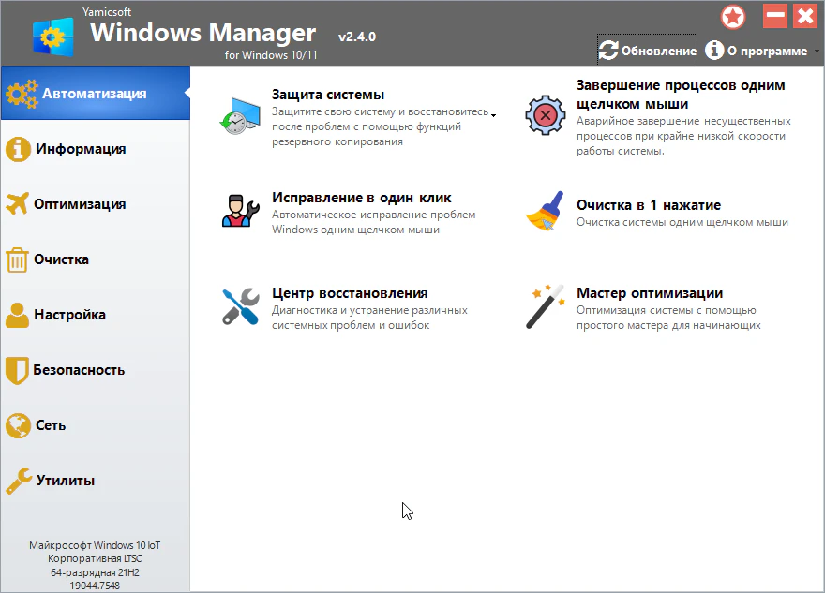This screenshot has height=593, width=825.
Task: Click the trash bin icon beside Очистка
Action: click(17, 259)
